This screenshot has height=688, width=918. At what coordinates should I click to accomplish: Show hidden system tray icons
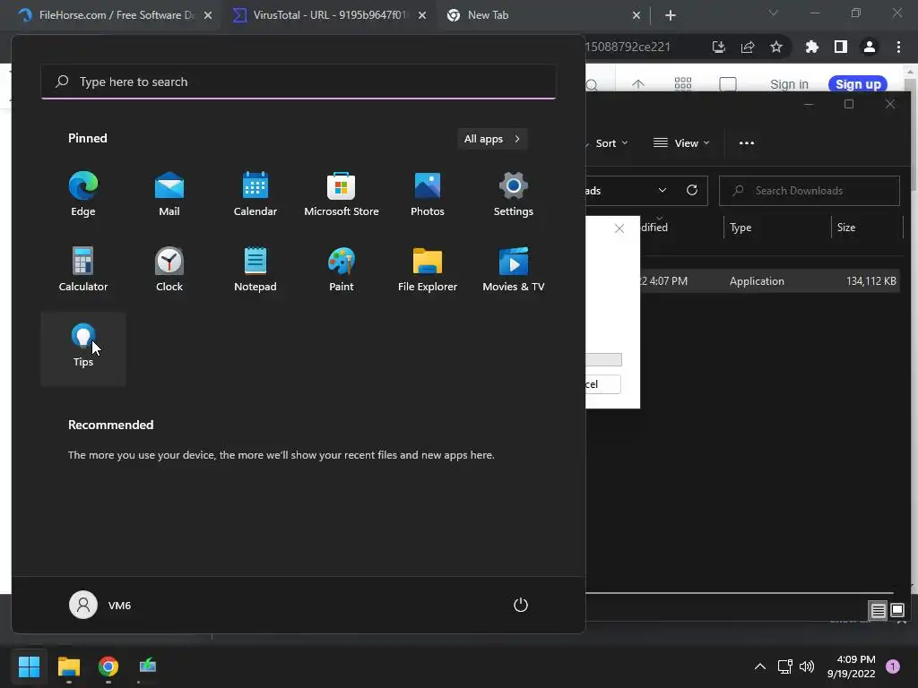[760, 666]
